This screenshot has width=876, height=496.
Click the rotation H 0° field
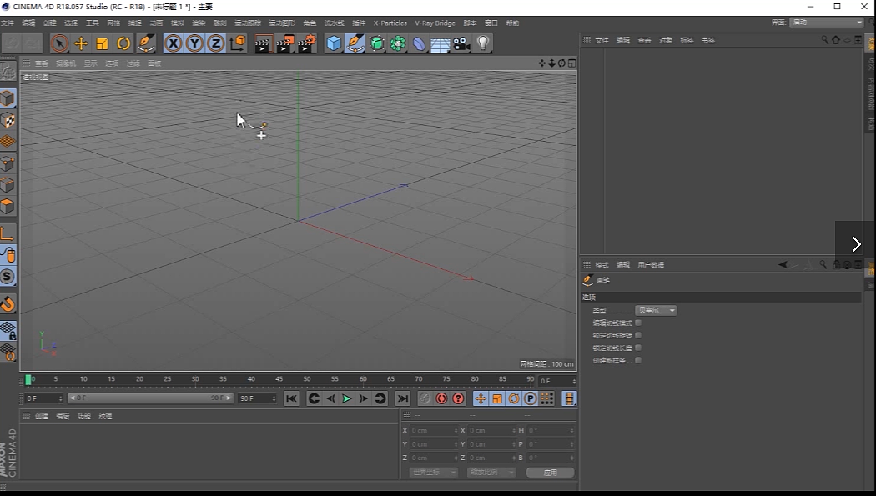click(551, 431)
